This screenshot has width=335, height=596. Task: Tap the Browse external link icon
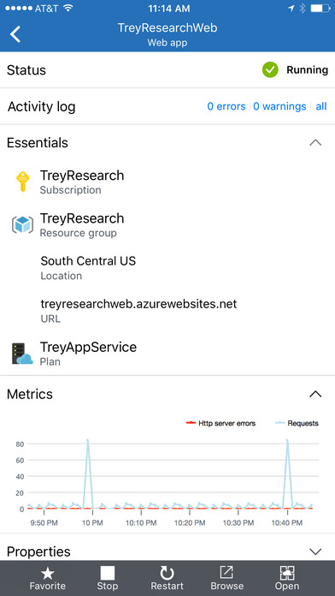tap(226, 573)
